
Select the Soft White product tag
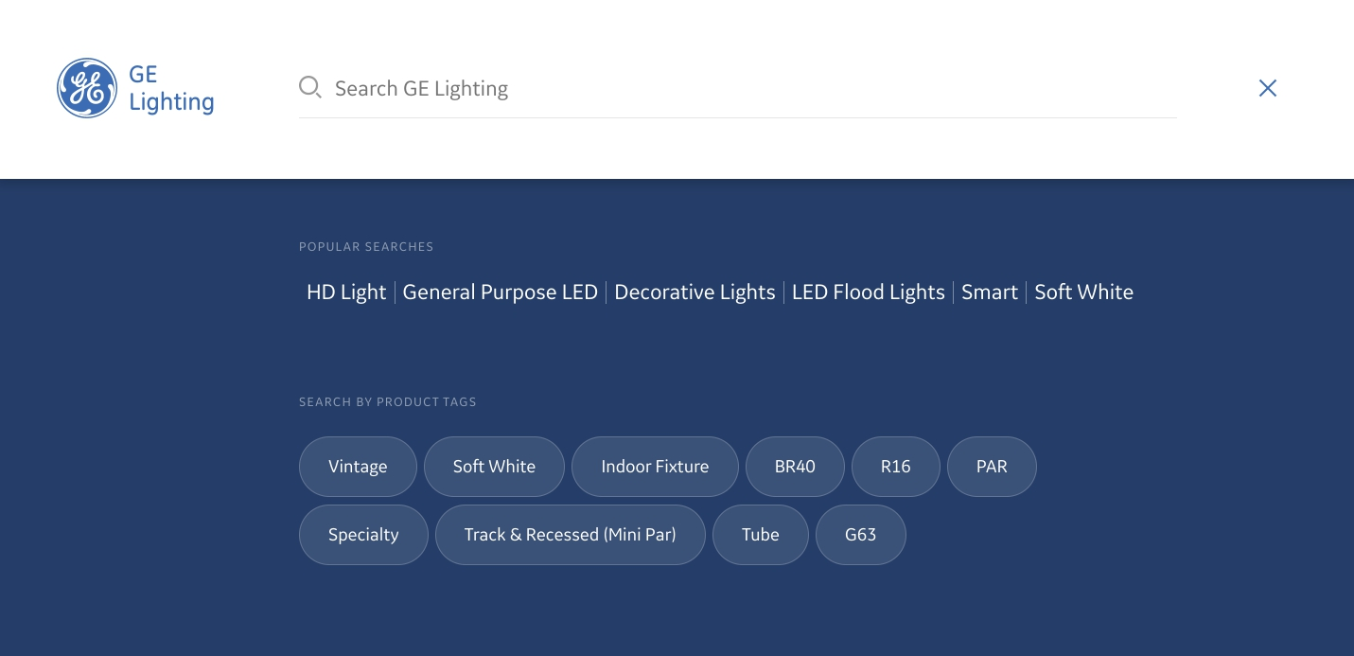coord(494,467)
